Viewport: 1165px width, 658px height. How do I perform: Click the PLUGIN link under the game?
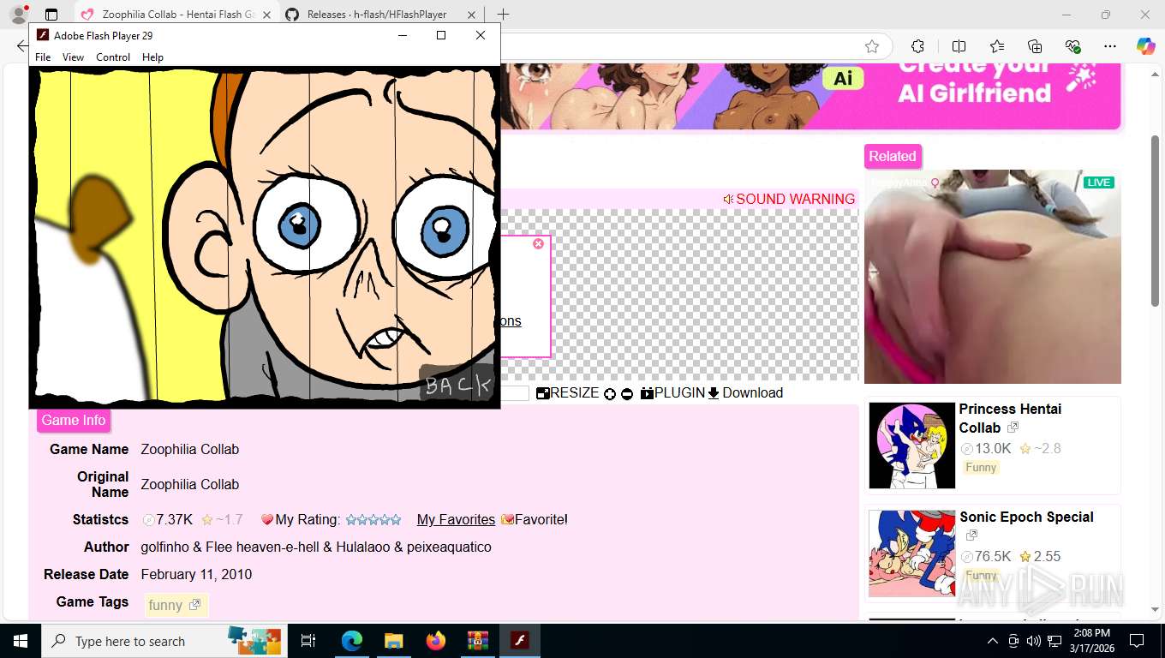coord(672,392)
